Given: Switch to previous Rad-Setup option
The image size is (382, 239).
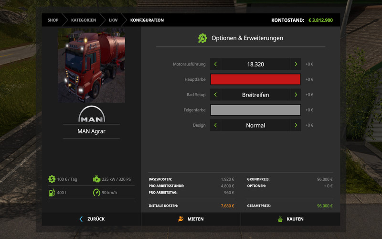Looking at the screenshot, I should (x=215, y=95).
